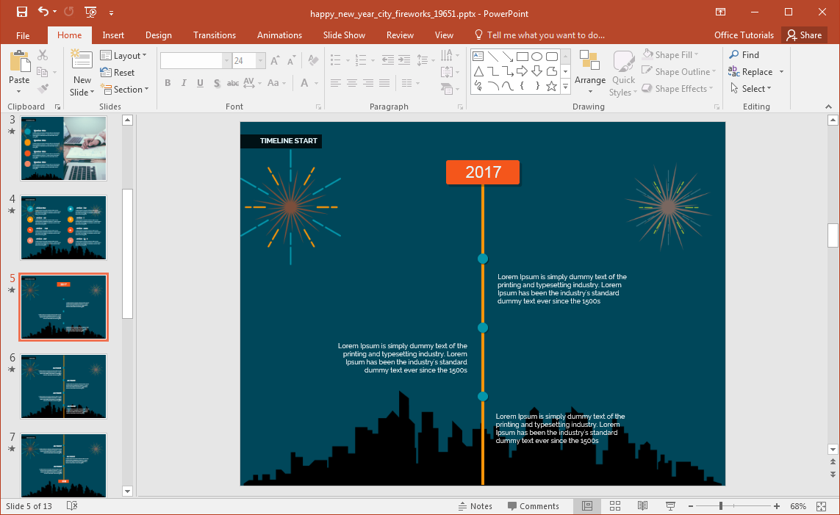Viewport: 840px width, 515px height.
Task: Switch to the Design tab
Action: (x=159, y=35)
